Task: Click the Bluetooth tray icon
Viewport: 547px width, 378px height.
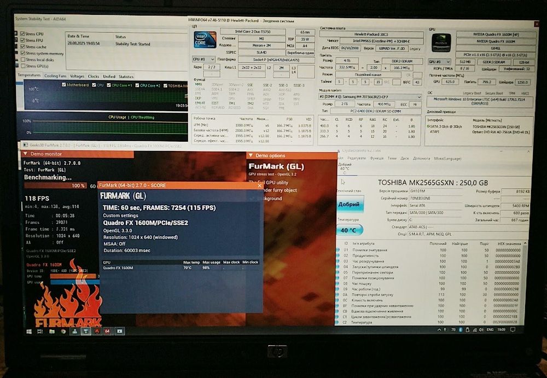Action: [x=461, y=329]
